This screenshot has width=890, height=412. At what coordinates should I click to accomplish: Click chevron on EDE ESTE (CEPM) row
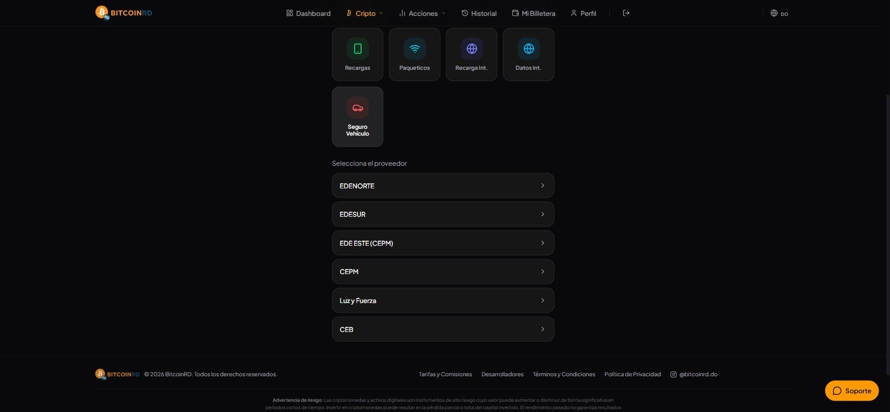pos(543,243)
